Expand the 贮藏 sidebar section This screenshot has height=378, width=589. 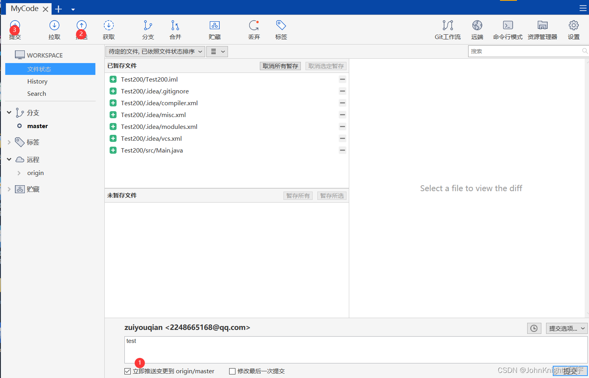pos(9,189)
